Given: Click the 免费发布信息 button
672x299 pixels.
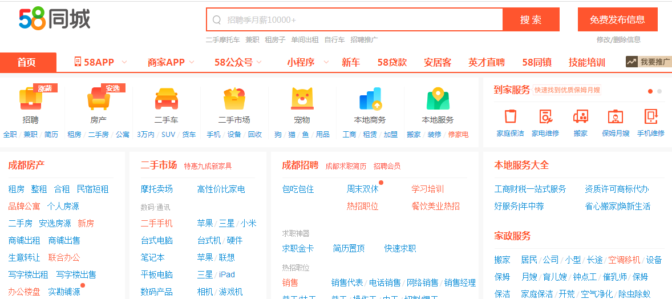Looking at the screenshot, I should [x=618, y=19].
